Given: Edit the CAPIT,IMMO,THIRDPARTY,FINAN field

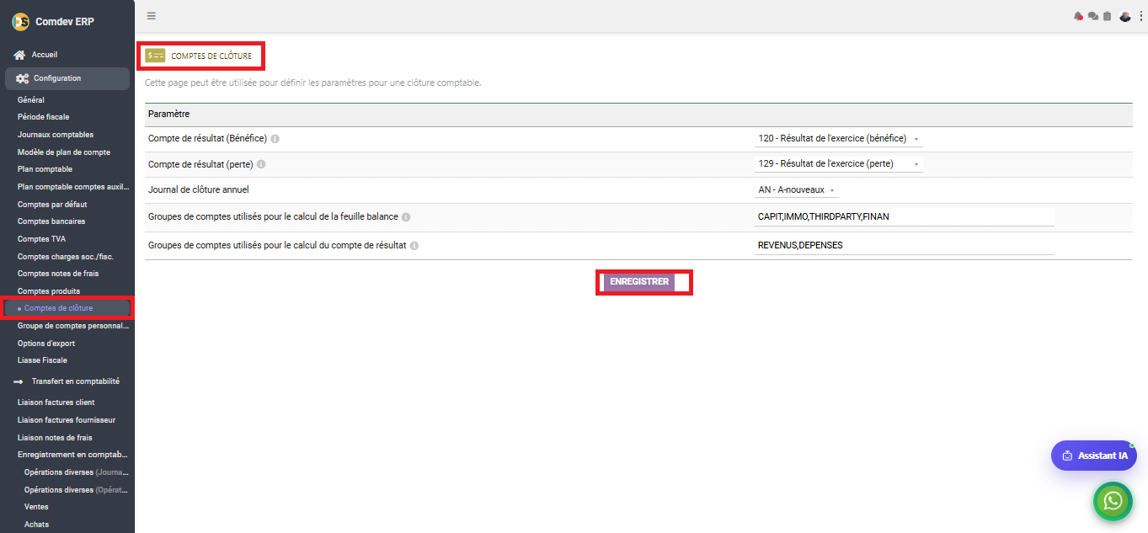Looking at the screenshot, I should click(905, 217).
